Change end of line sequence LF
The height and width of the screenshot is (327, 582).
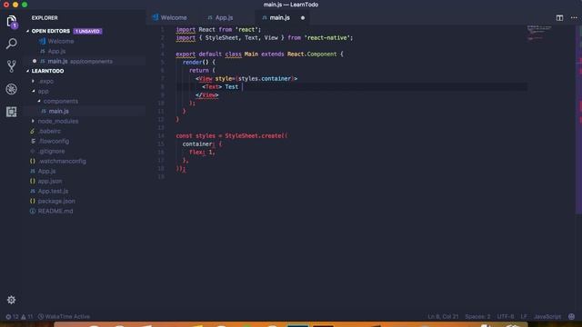(524, 317)
